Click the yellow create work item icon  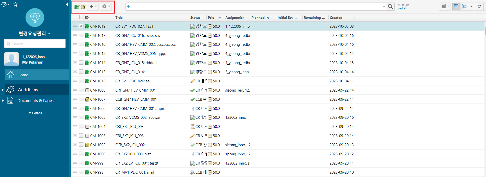(83, 7)
